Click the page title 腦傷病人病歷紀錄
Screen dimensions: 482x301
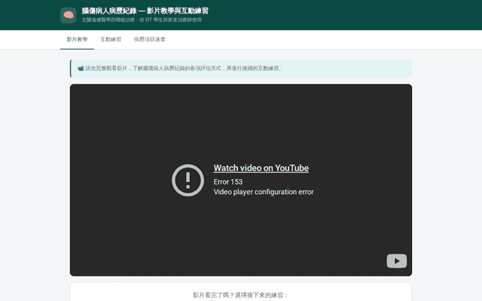(109, 11)
